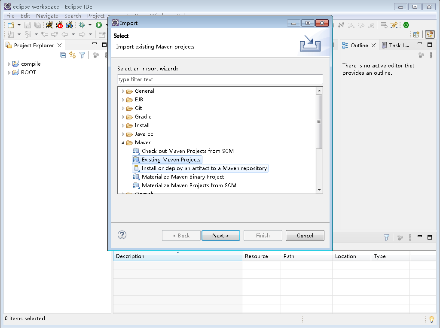
Task: Click the Open Perspective toolbar icon
Action: click(x=416, y=34)
